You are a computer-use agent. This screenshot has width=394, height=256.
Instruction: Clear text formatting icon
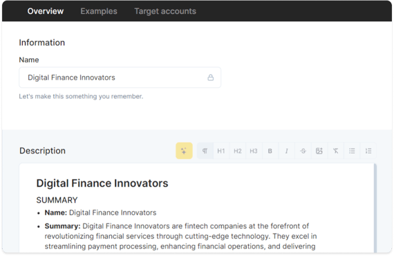pos(335,151)
